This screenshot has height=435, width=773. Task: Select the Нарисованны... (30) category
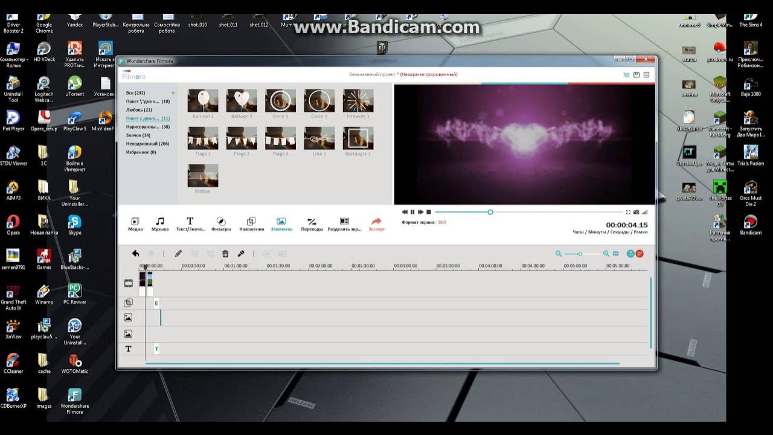pyautogui.click(x=148, y=127)
